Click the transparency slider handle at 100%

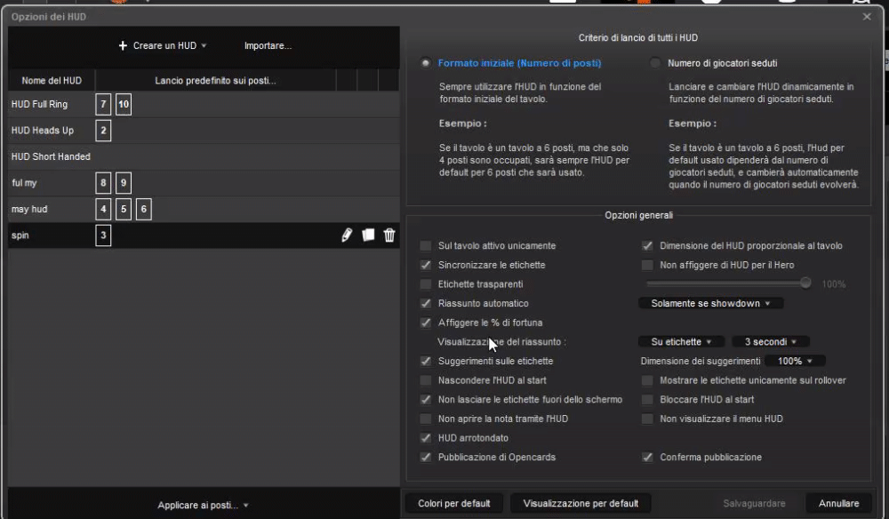tap(805, 283)
